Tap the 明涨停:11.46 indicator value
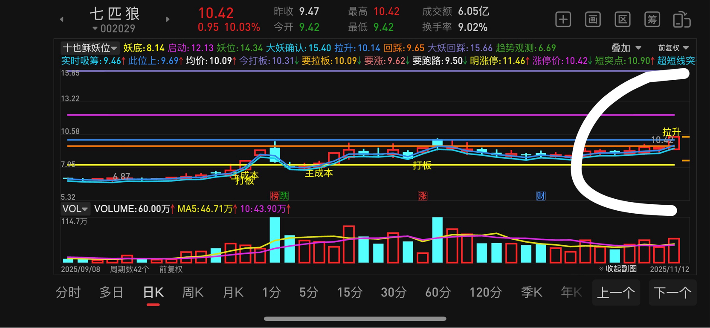The width and height of the screenshot is (710, 328). (499, 61)
